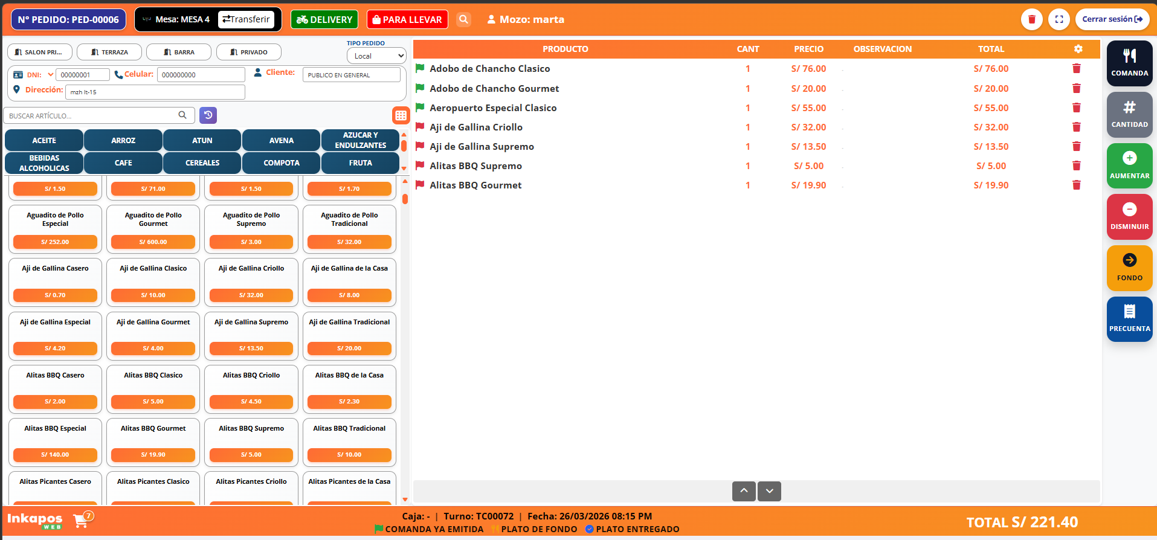Select the TERRAZA area tab
Viewport: 1157px width, 540px height.
pos(109,53)
